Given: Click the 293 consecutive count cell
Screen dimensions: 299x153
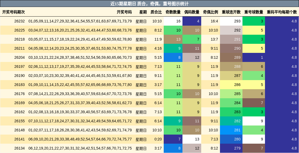Looking at the screenshot, I should (231, 21).
